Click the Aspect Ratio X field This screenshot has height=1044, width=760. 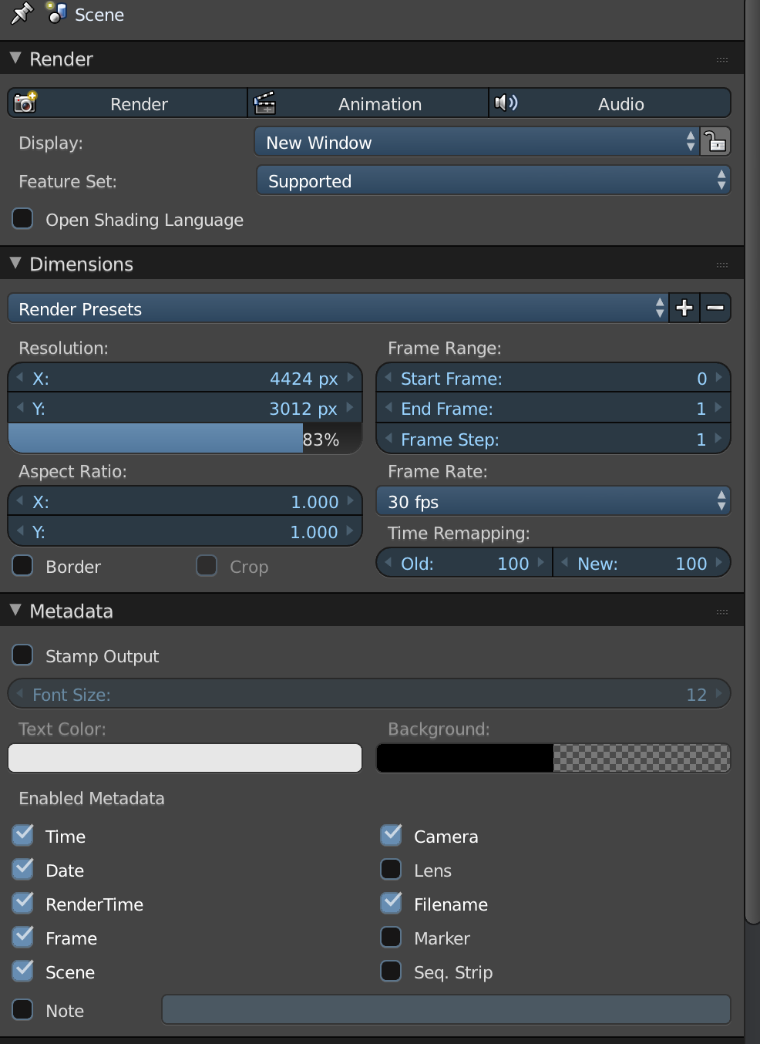coord(185,501)
